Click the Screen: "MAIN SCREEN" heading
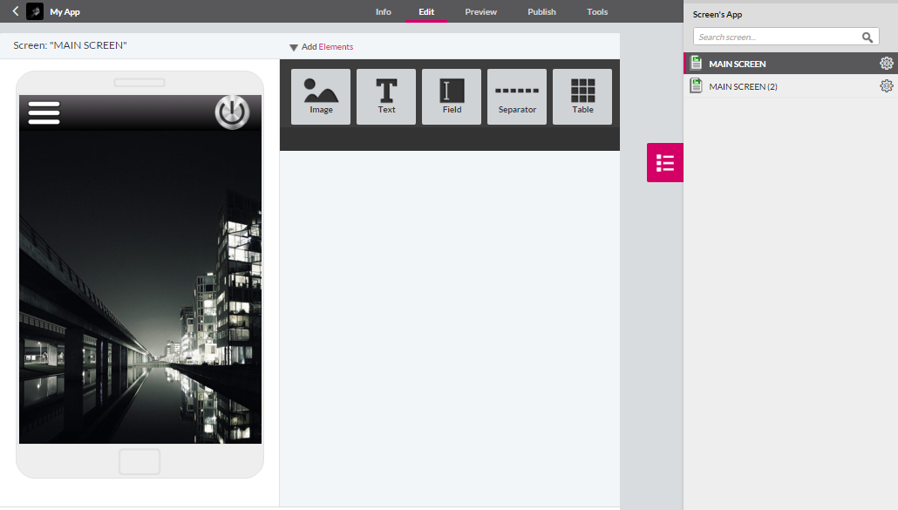Screen dimensions: 898x510 tap(70, 45)
